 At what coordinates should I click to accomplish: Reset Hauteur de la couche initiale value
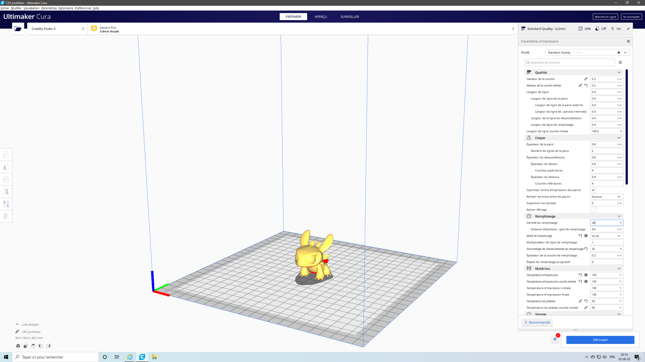pos(586,85)
